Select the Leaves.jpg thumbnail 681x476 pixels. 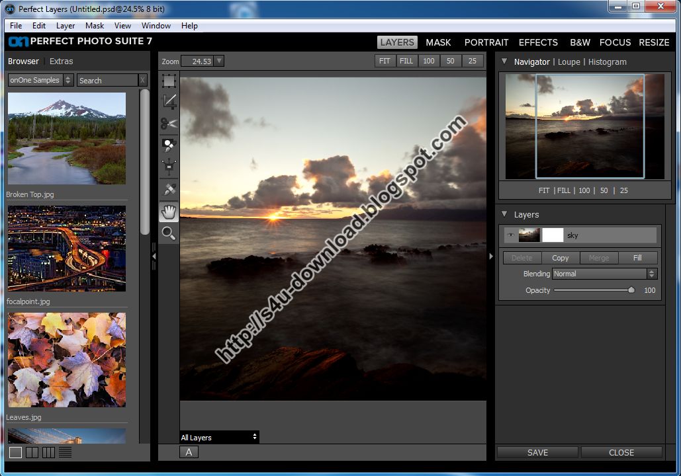[x=67, y=360]
